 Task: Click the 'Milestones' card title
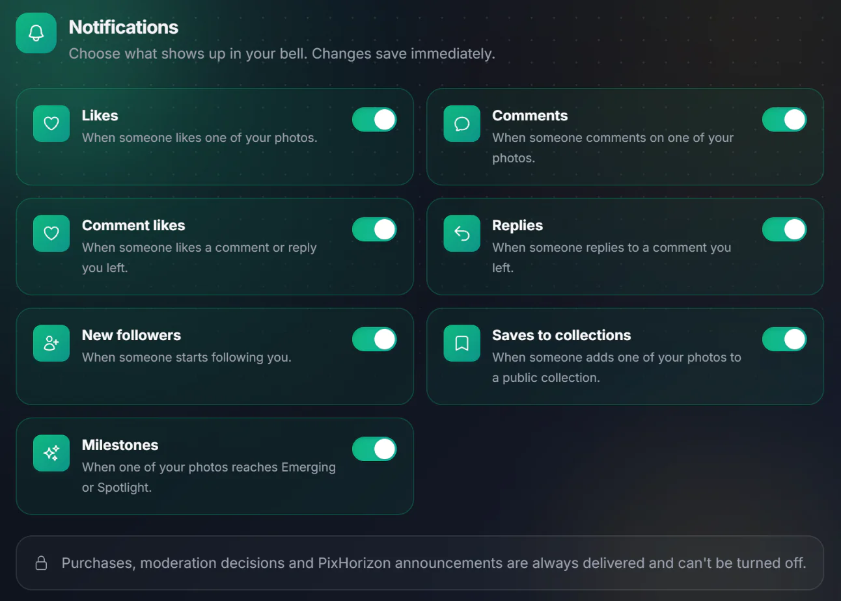pyautogui.click(x=120, y=445)
